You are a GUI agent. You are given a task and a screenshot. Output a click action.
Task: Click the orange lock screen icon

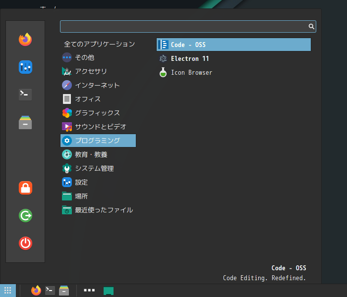point(25,188)
